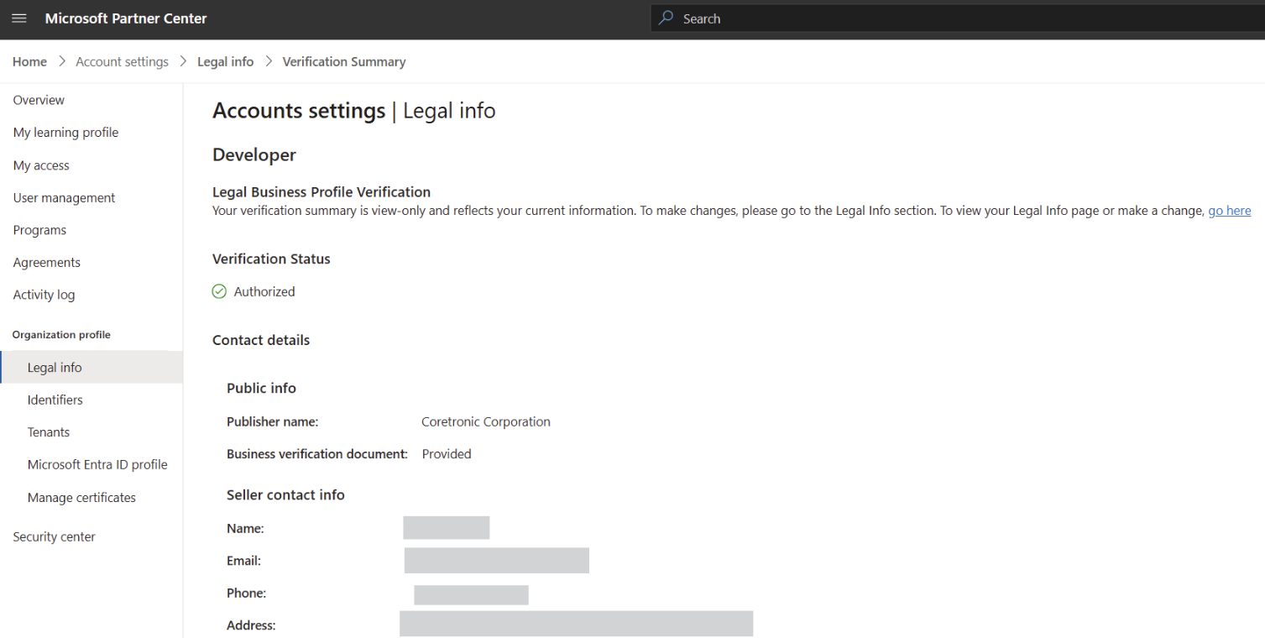Click the green Authorized checkmark icon

click(219, 291)
